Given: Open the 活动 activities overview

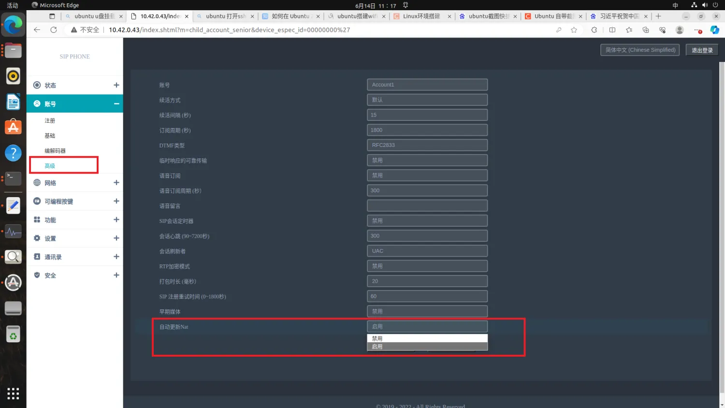Looking at the screenshot, I should 13,5.
